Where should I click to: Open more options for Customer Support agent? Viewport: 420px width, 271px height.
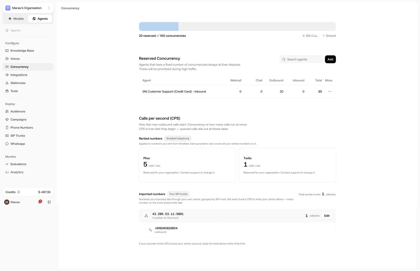(x=330, y=92)
